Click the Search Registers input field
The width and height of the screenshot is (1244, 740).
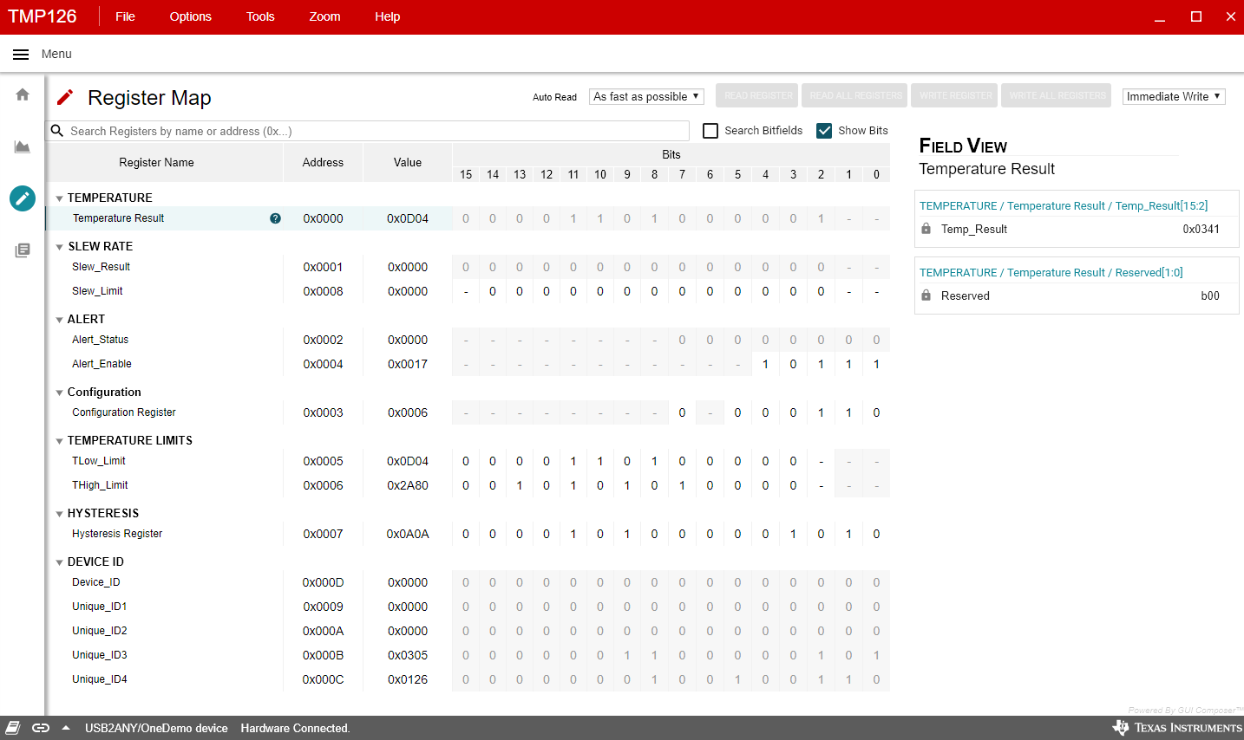point(373,131)
